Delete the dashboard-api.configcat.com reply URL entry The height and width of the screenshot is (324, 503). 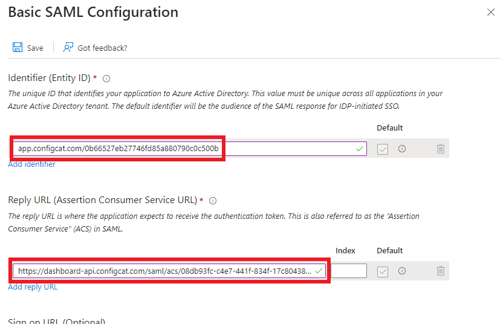pyautogui.click(x=441, y=271)
